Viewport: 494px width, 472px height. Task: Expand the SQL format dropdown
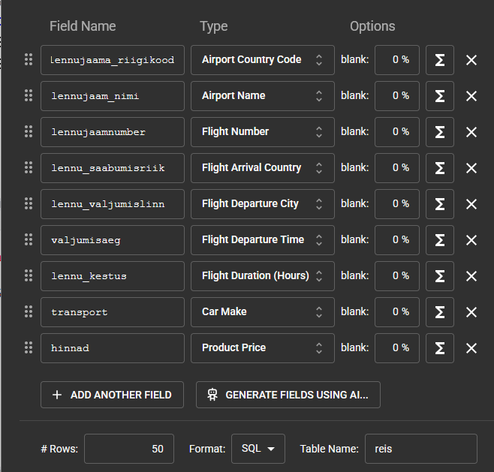[258, 449]
